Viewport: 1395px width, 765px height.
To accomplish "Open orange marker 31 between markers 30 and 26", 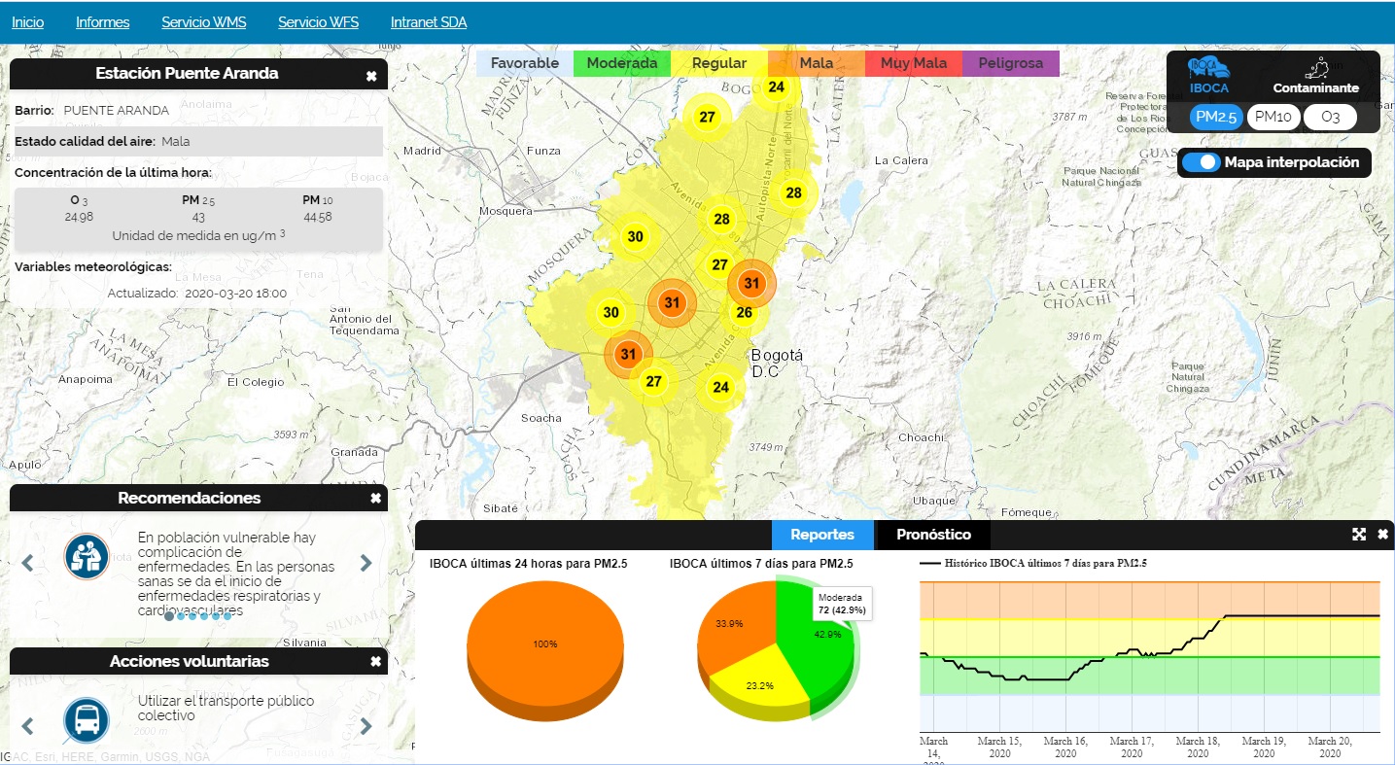I will pos(672,303).
